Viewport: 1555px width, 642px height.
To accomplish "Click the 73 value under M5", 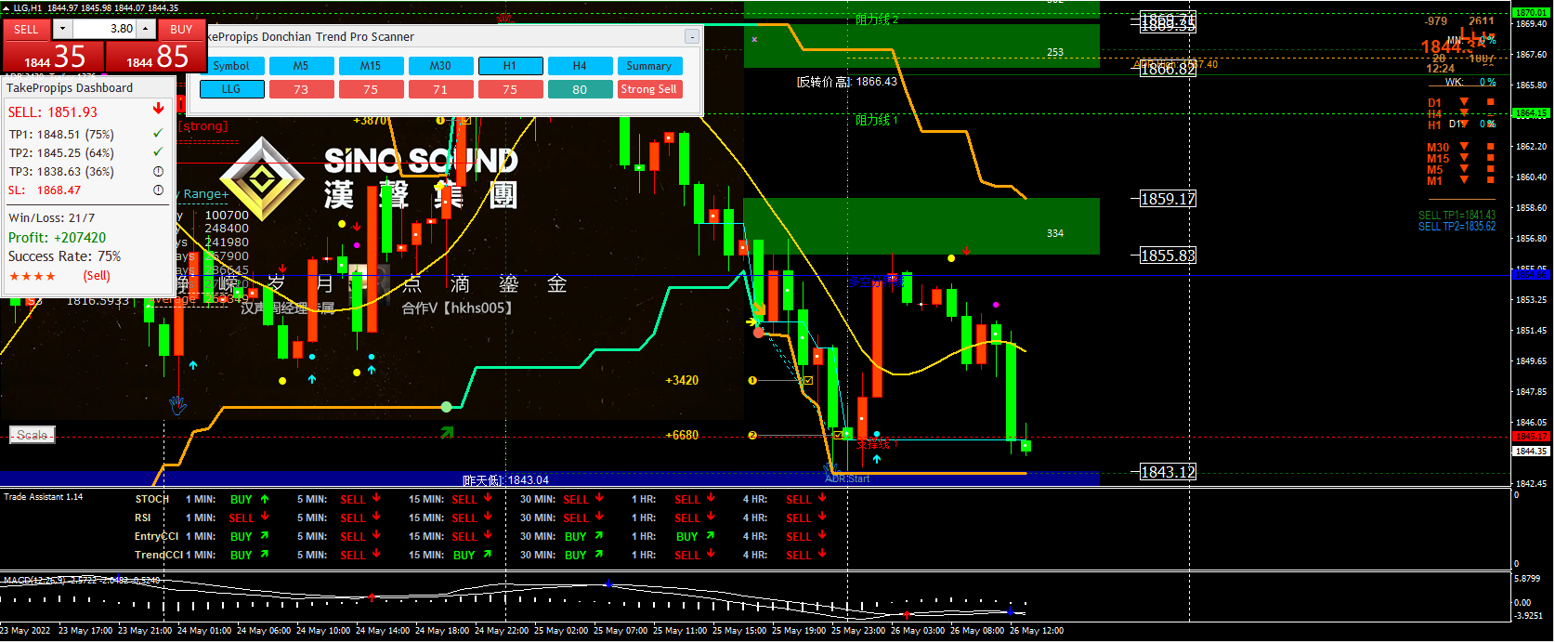I will click(x=301, y=89).
